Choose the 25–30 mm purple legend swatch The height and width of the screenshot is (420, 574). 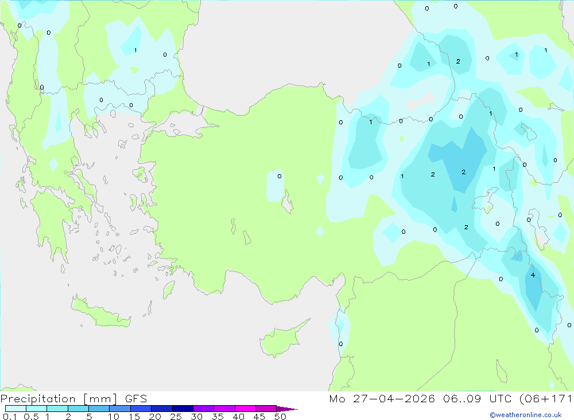[x=183, y=409]
